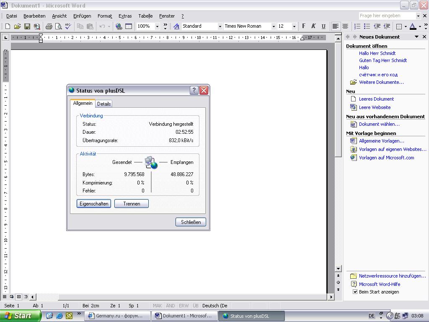Open the Styles and Formatting pane icon
The height and width of the screenshot is (322, 429).
click(176, 26)
